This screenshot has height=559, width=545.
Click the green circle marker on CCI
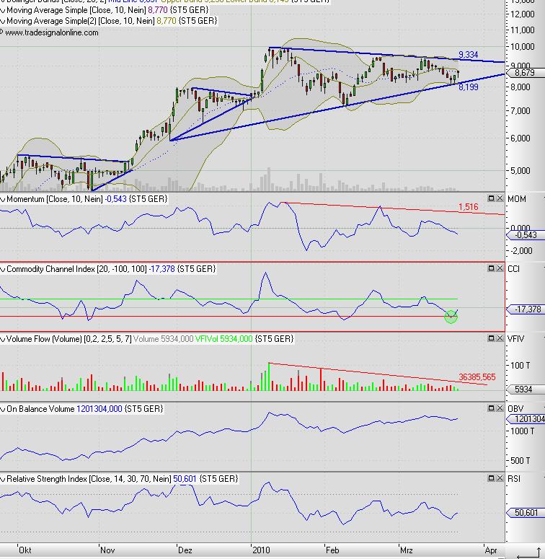[x=451, y=316]
